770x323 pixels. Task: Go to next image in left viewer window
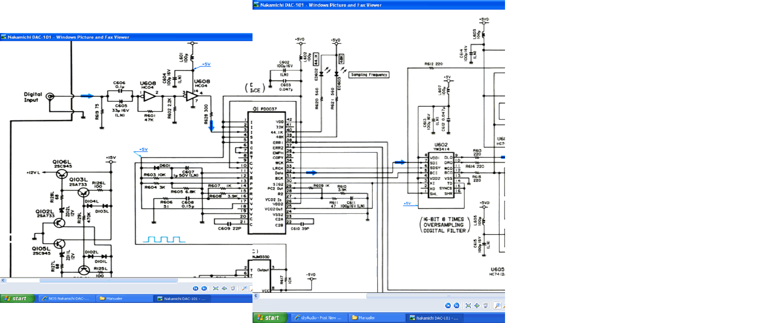pos(204,289)
